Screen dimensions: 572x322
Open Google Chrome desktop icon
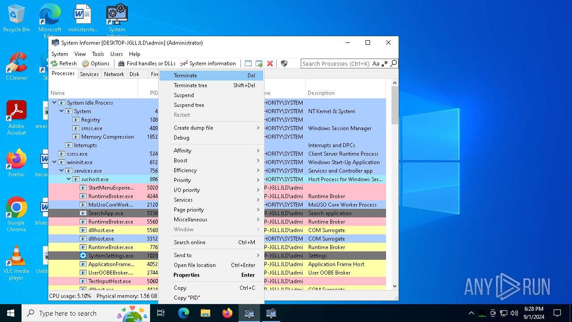point(17,215)
